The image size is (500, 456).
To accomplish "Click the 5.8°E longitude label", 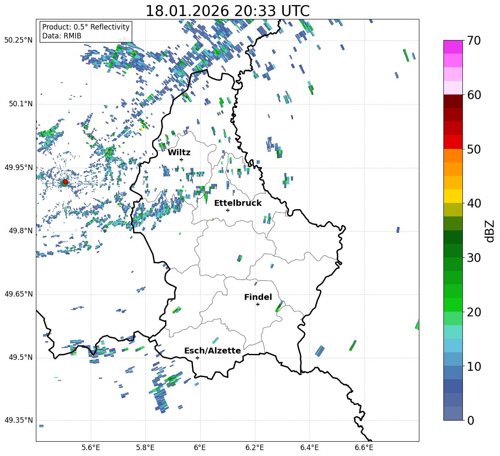I will [145, 448].
